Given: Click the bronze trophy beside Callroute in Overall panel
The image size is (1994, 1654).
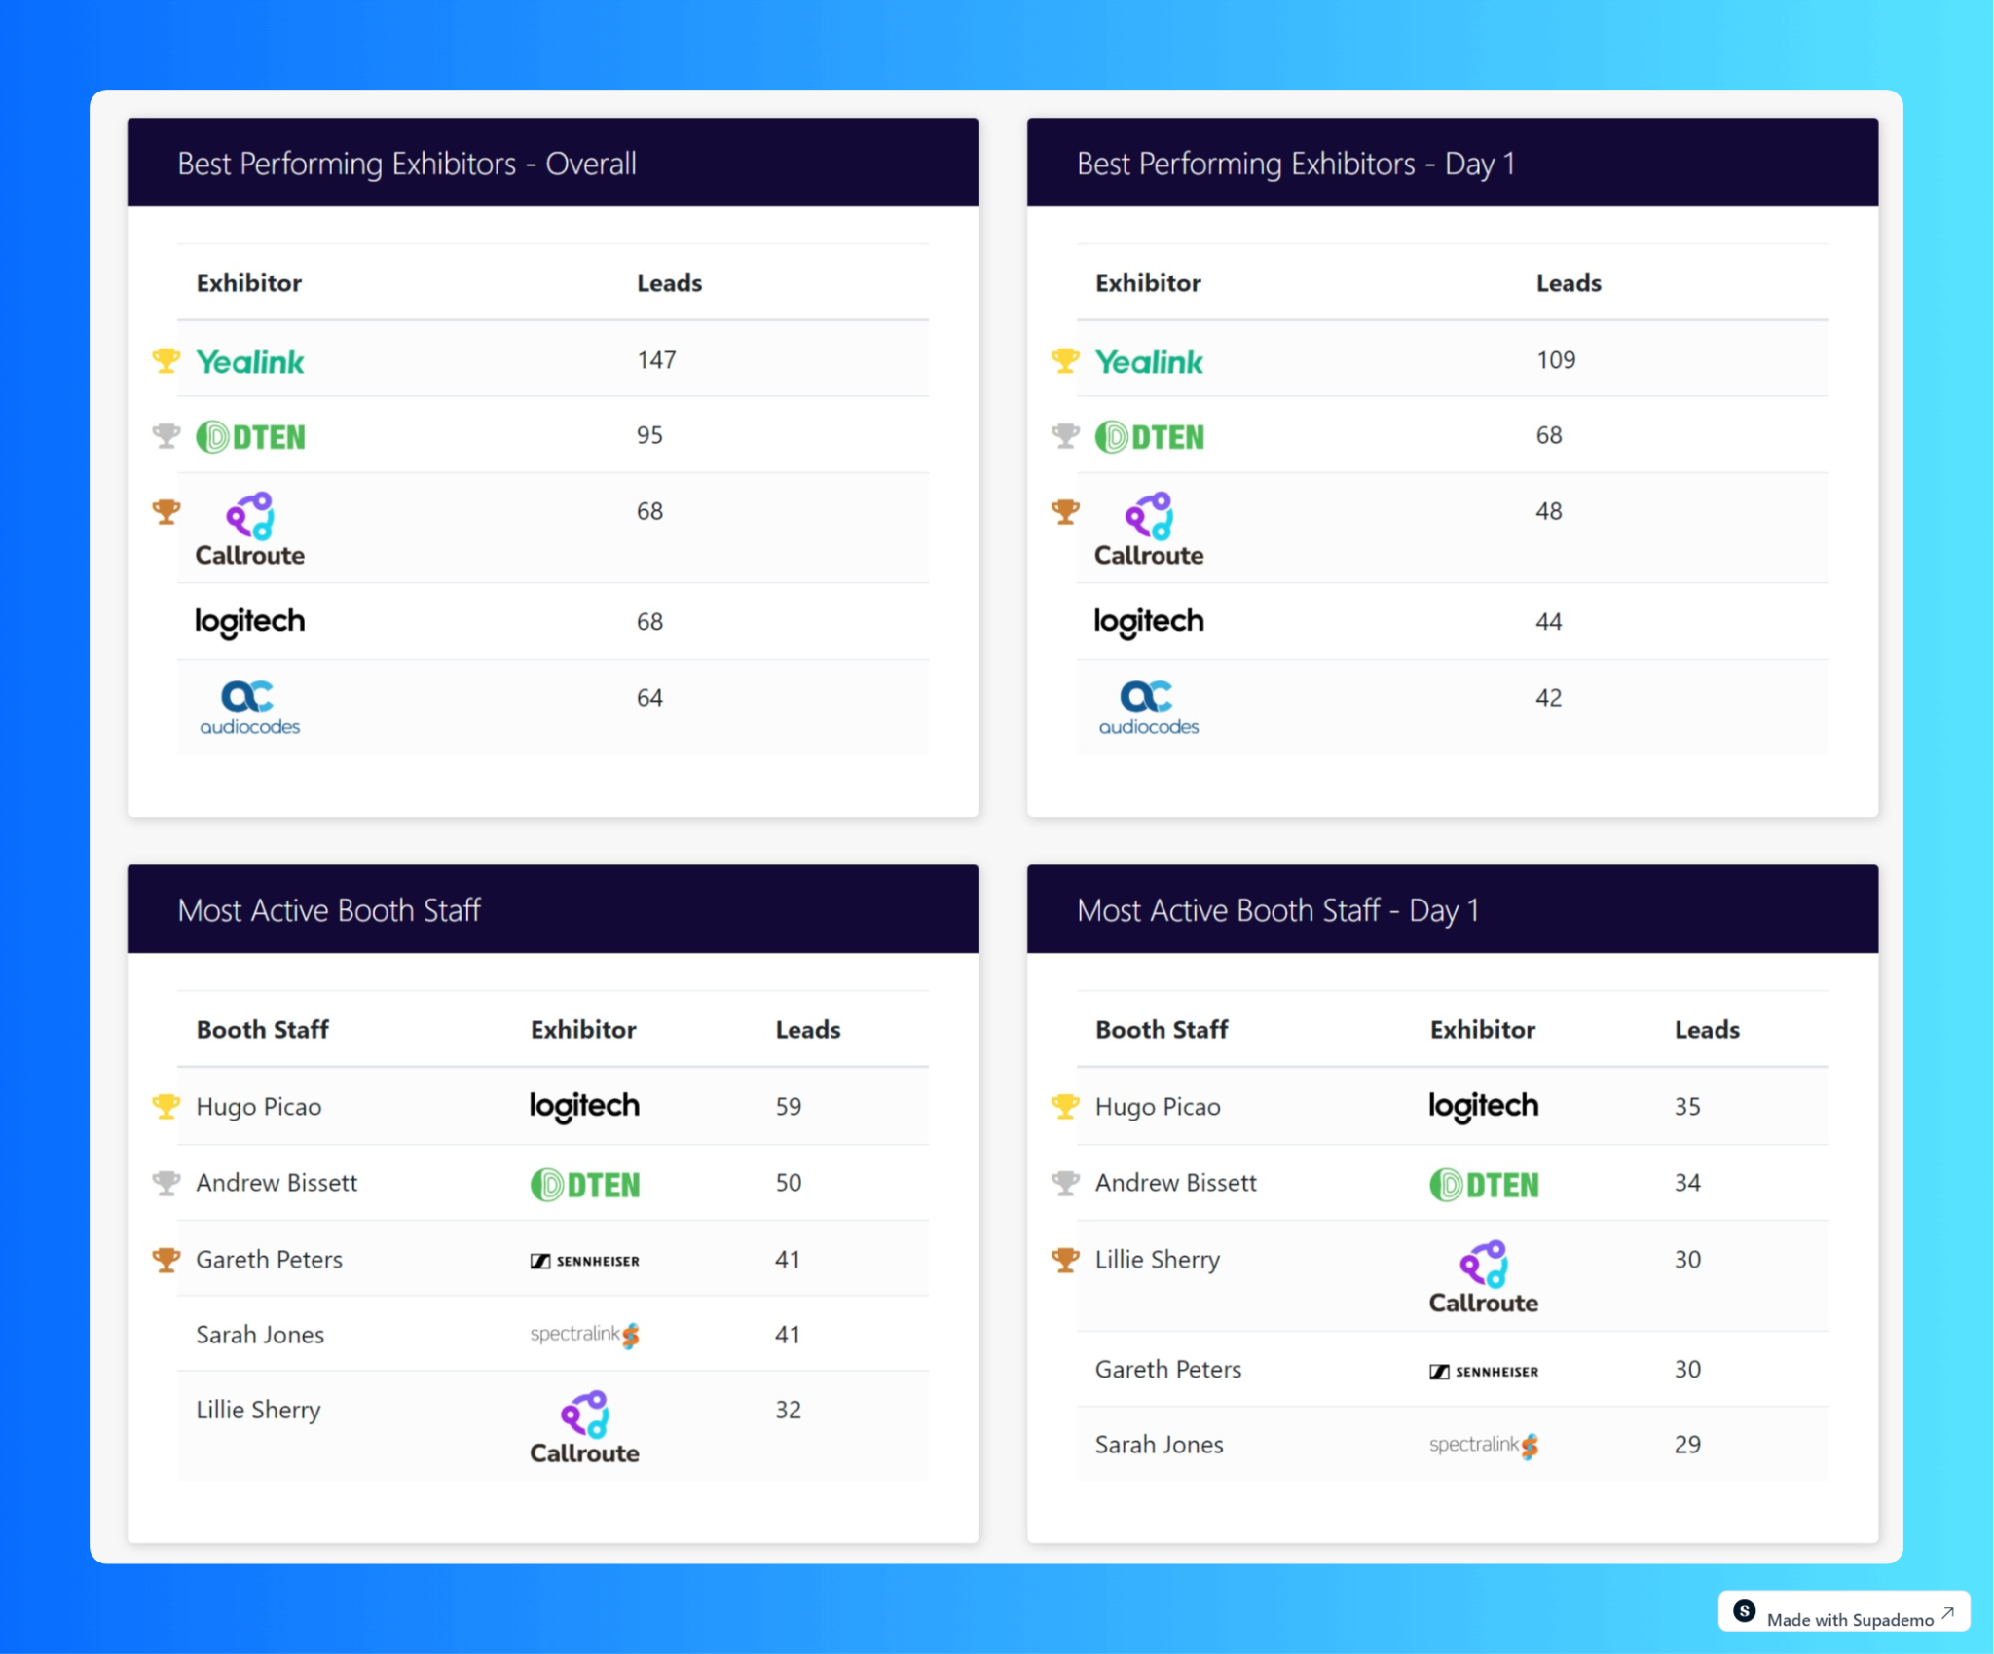Looking at the screenshot, I should tap(166, 512).
